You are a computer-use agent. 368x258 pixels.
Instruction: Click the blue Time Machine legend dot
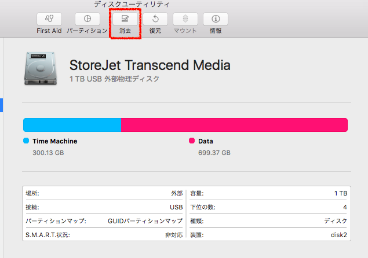pos(26,141)
